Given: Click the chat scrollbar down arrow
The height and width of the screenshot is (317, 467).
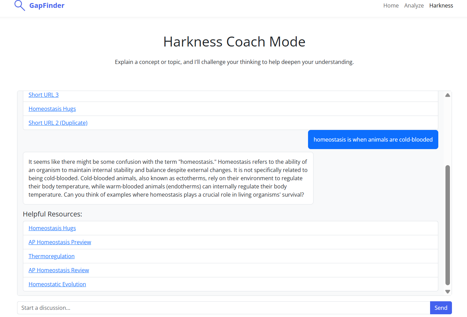Looking at the screenshot, I should click(448, 292).
